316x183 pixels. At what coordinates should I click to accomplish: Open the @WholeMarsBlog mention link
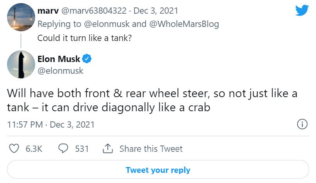click(184, 24)
